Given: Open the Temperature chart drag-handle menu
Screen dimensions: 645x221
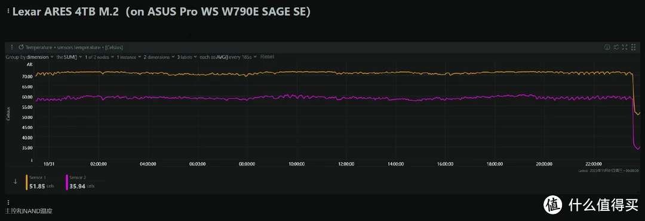Looking at the screenshot, I should (12, 47).
